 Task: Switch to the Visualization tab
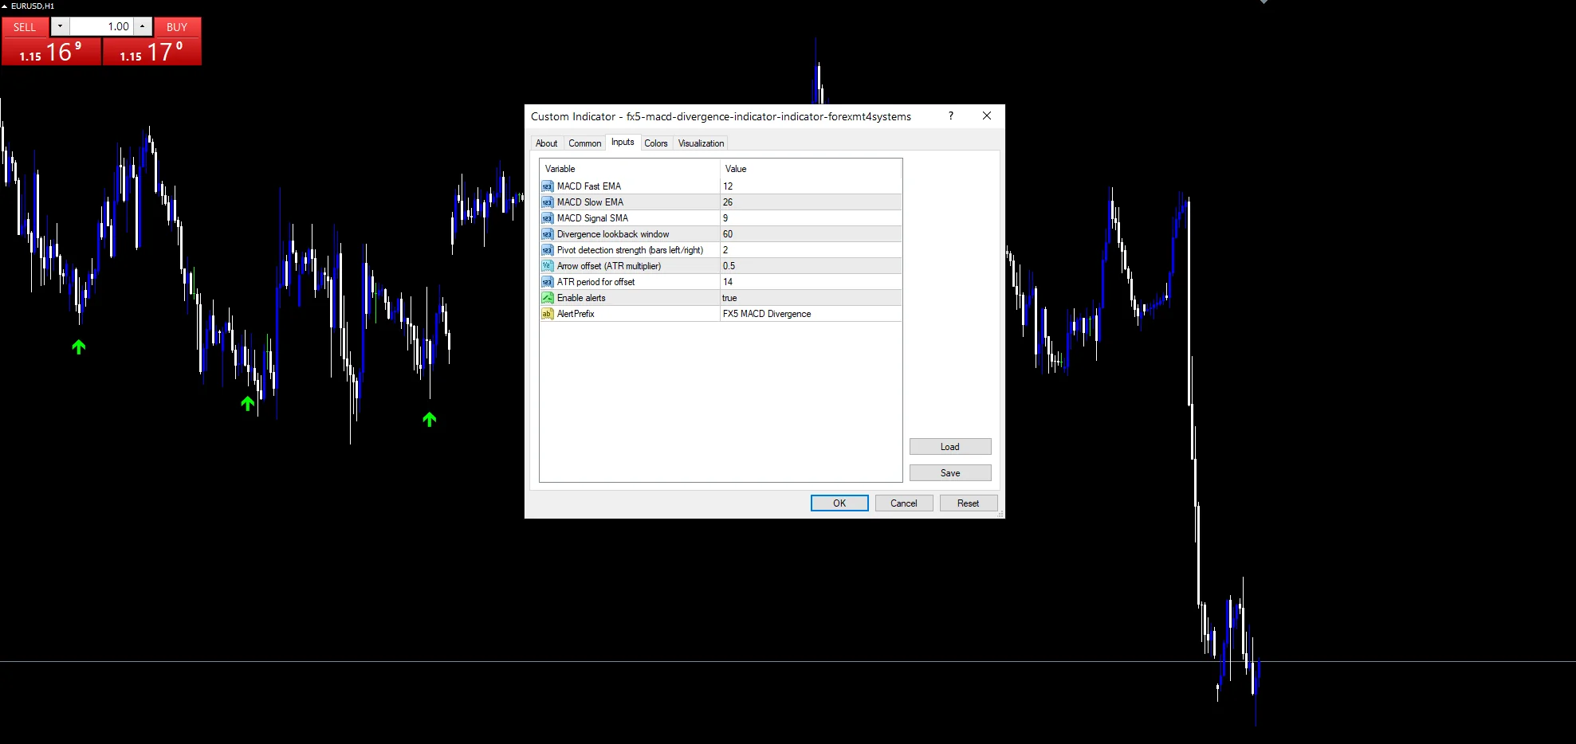click(x=702, y=143)
